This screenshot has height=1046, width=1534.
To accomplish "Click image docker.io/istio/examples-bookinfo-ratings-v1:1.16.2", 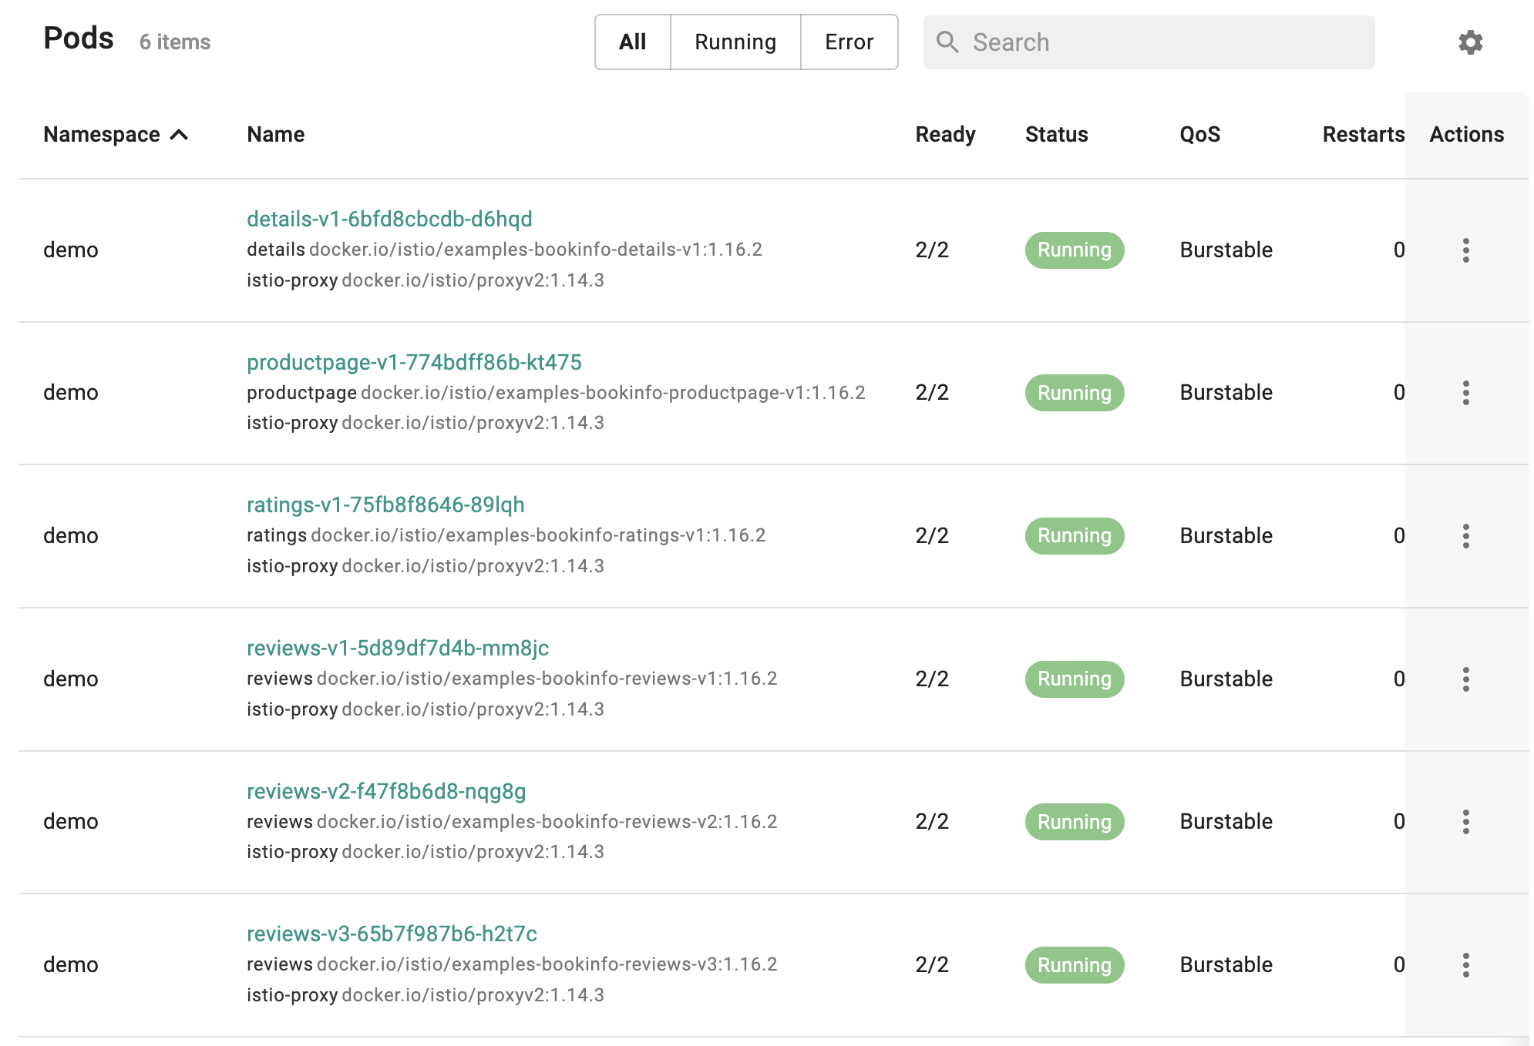I will click(538, 535).
